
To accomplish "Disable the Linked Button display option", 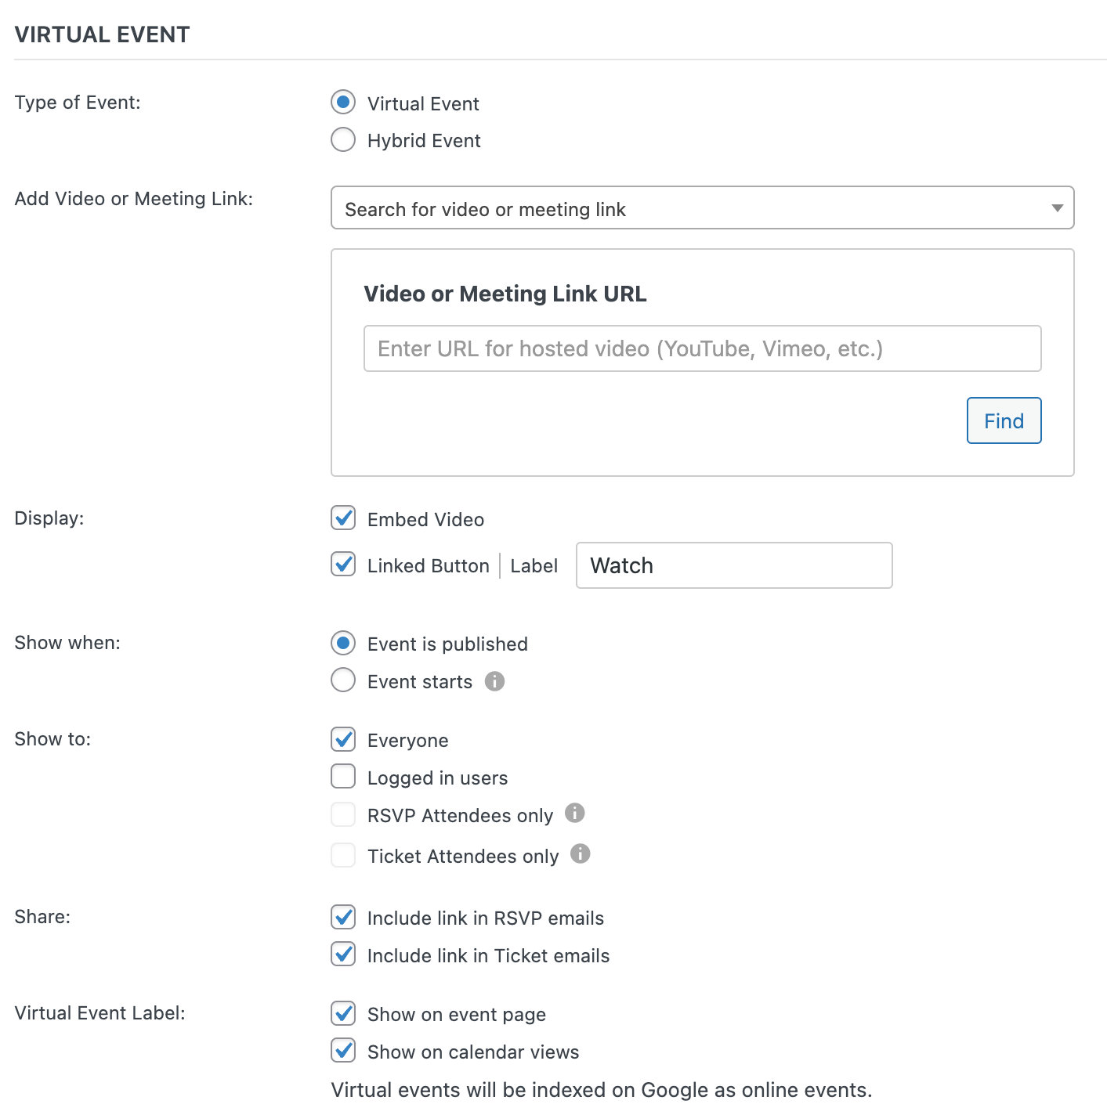I will [x=343, y=565].
